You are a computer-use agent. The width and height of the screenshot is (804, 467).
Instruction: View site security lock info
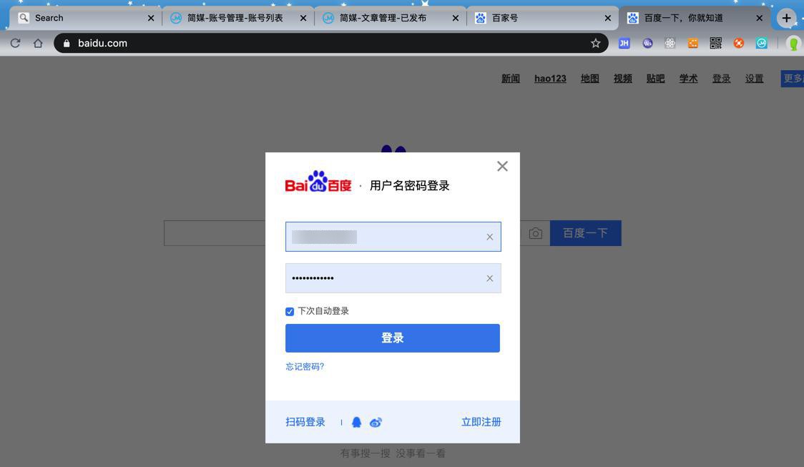click(x=66, y=43)
